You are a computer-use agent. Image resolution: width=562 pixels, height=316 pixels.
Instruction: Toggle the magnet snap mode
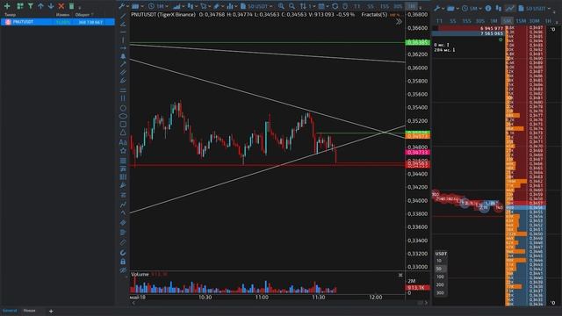123,253
